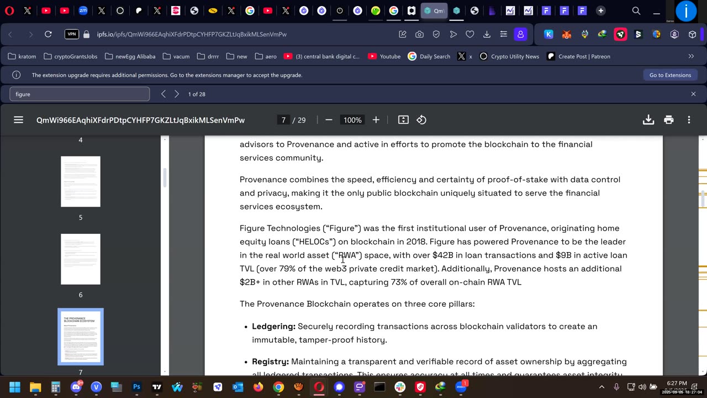This screenshot has height=398, width=707.
Task: Toggle the VPN badge in address bar
Action: 72,34
